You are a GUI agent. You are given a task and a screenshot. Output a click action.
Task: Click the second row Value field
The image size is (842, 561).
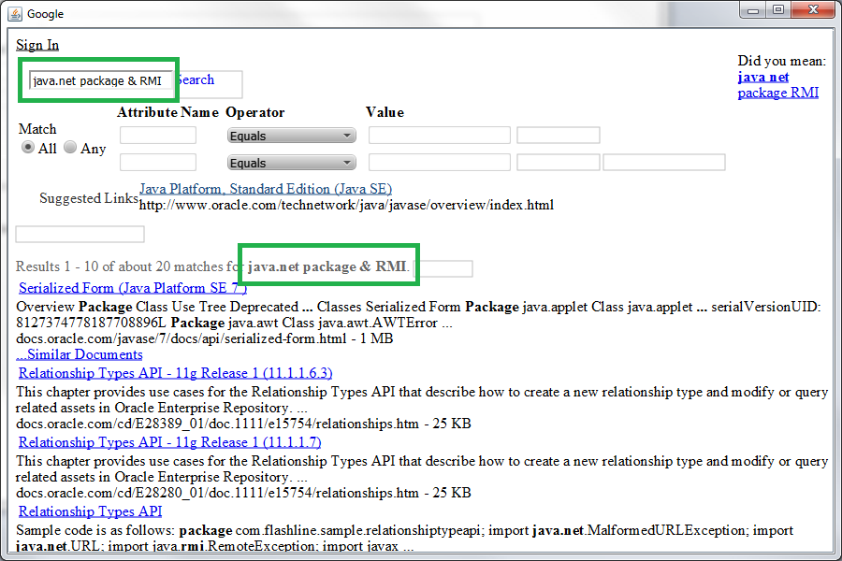440,162
